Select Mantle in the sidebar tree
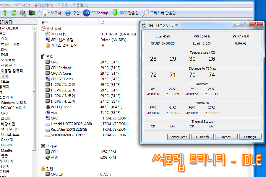The image size is (266, 177). (7, 150)
